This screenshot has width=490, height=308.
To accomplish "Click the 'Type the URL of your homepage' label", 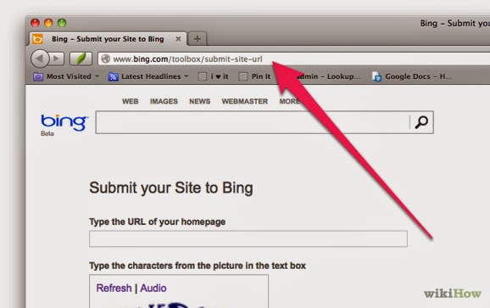I will (157, 221).
